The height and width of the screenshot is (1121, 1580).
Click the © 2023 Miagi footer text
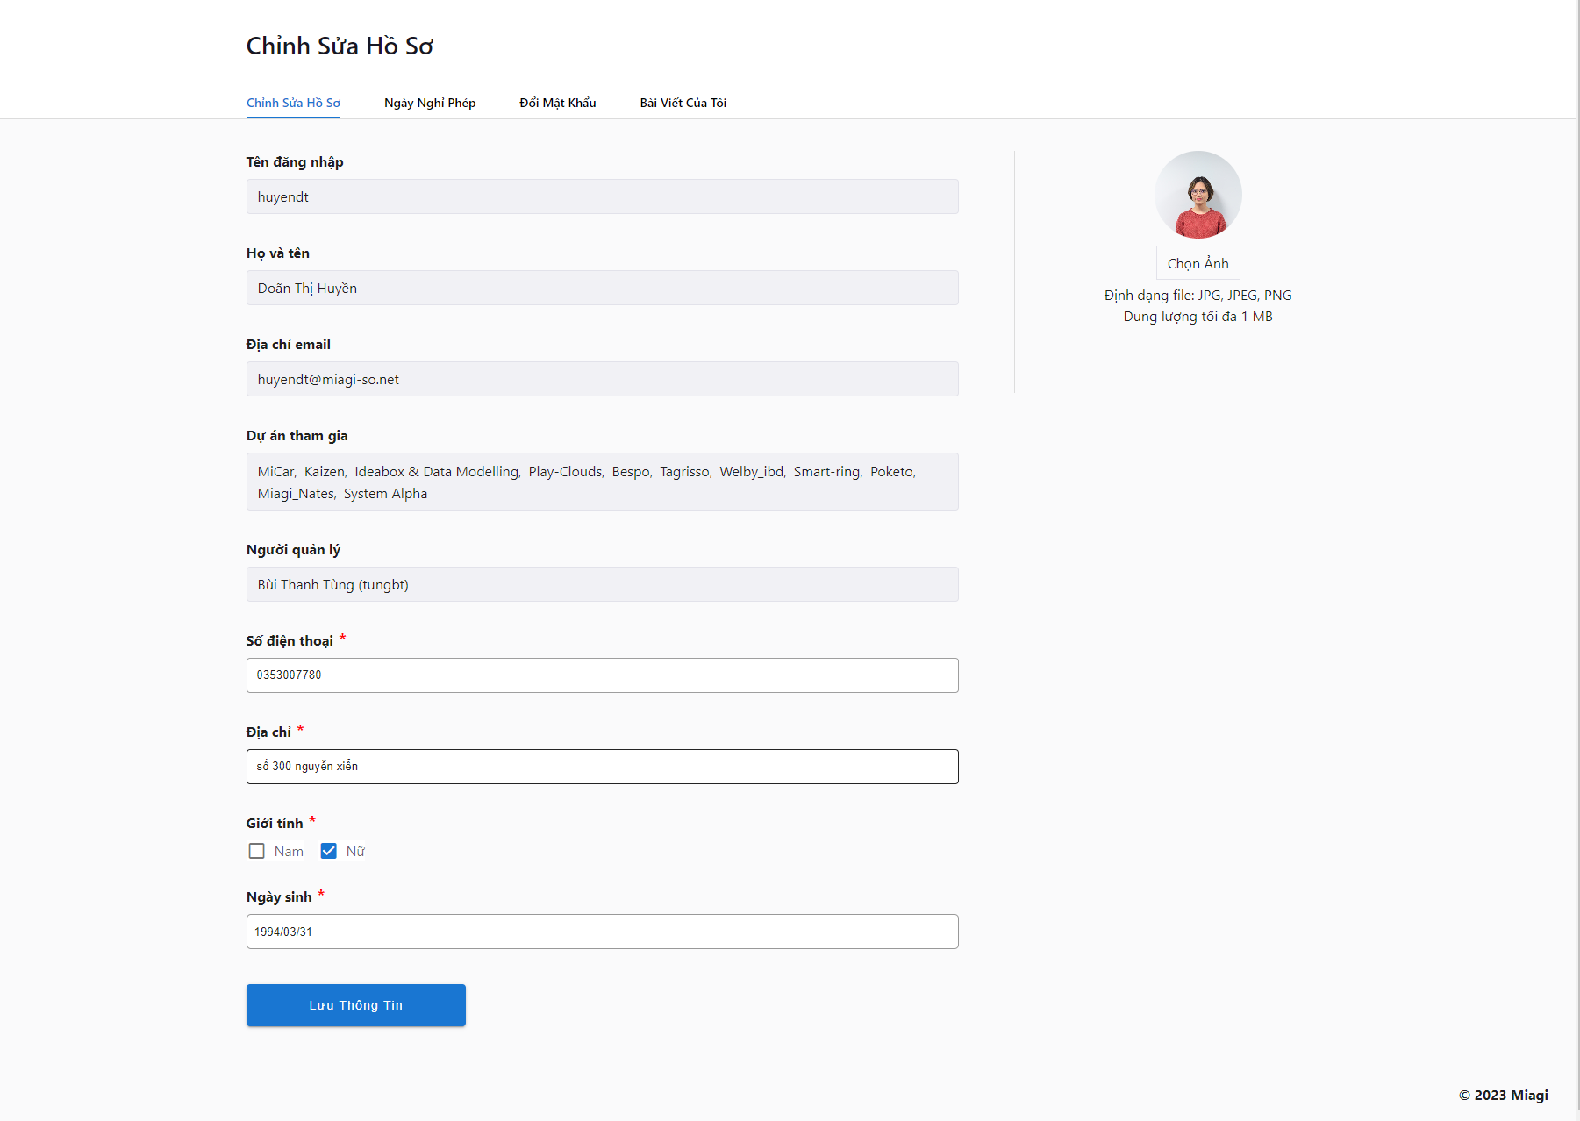coord(1503,1095)
